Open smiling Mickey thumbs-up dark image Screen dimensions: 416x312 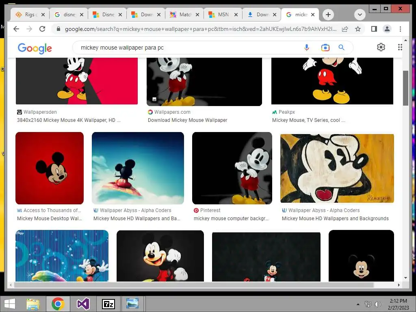click(160, 256)
